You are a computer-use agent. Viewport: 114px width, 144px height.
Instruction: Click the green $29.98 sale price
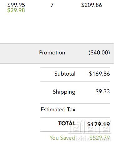click(16, 10)
